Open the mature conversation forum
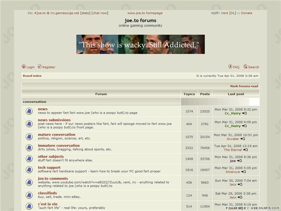 (57, 135)
